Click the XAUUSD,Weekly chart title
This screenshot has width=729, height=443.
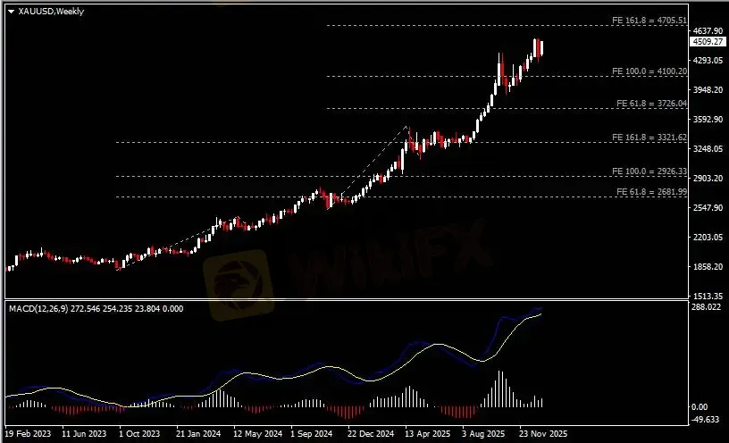[x=51, y=11]
